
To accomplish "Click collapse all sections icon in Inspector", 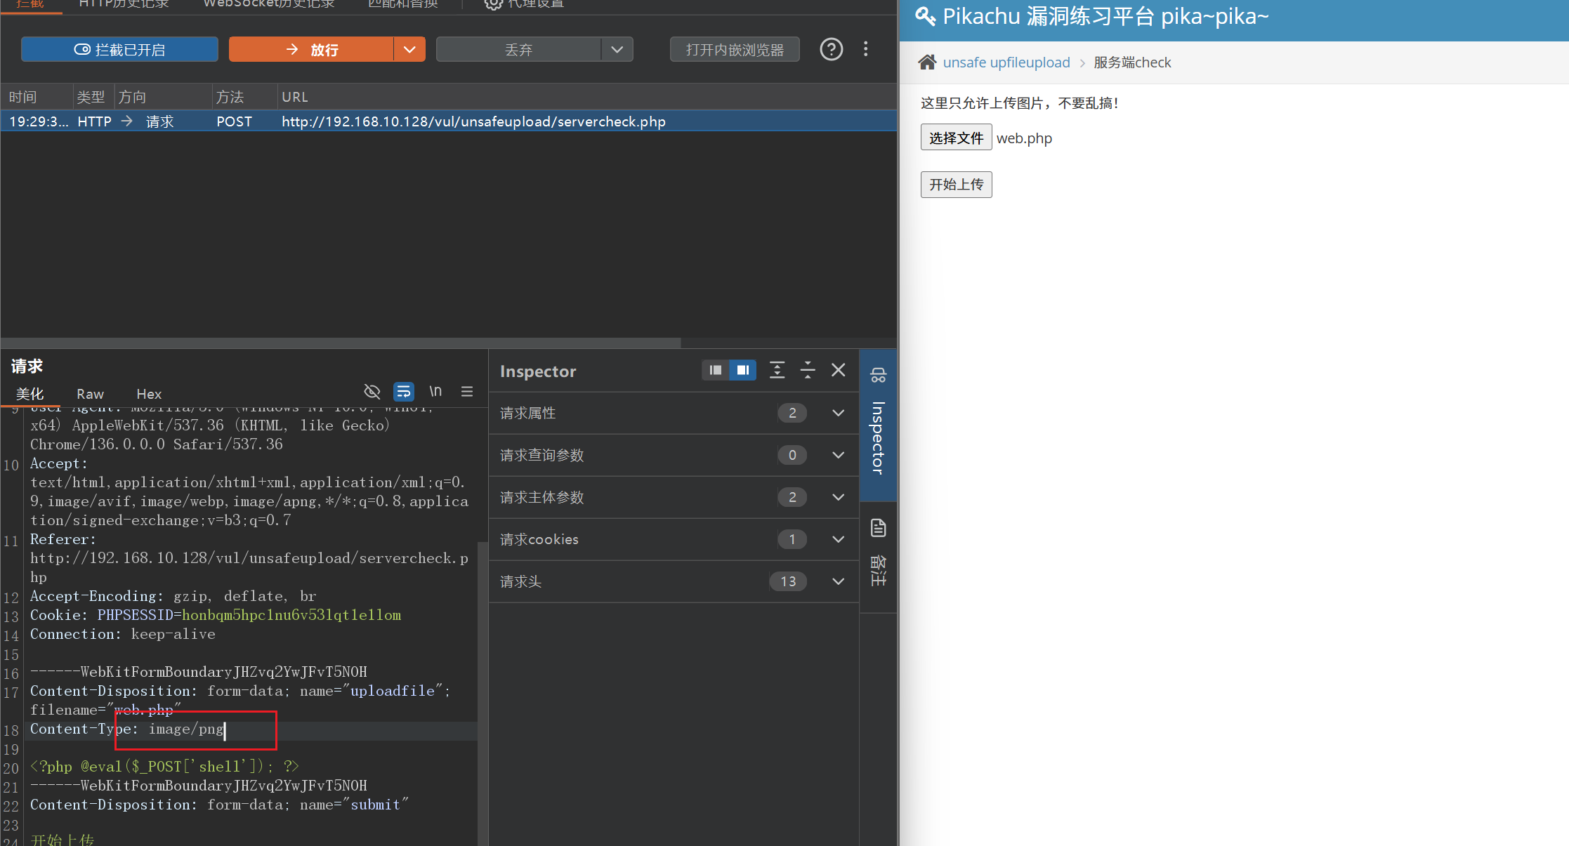I will [808, 370].
